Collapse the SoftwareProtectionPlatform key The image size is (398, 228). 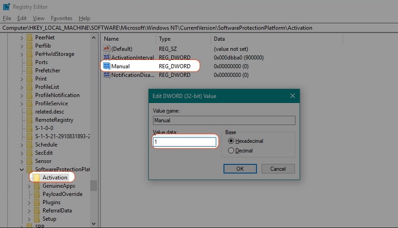coord(22,169)
